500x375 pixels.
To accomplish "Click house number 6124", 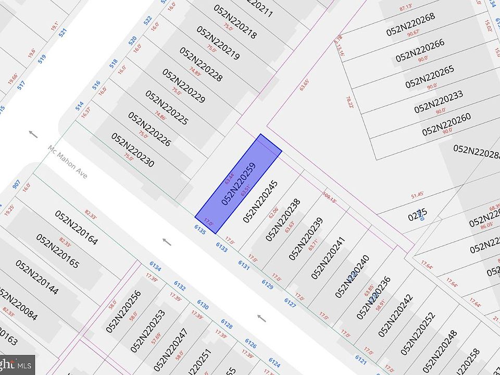I will [x=274, y=362].
